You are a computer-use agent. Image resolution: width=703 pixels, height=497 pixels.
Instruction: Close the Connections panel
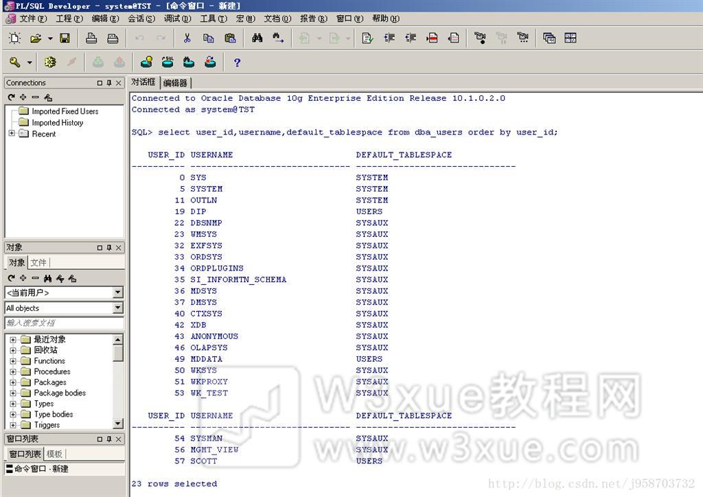pyautogui.click(x=118, y=83)
